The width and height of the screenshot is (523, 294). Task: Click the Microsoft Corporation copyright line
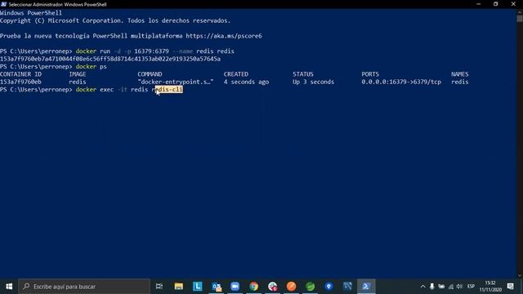[115, 20]
